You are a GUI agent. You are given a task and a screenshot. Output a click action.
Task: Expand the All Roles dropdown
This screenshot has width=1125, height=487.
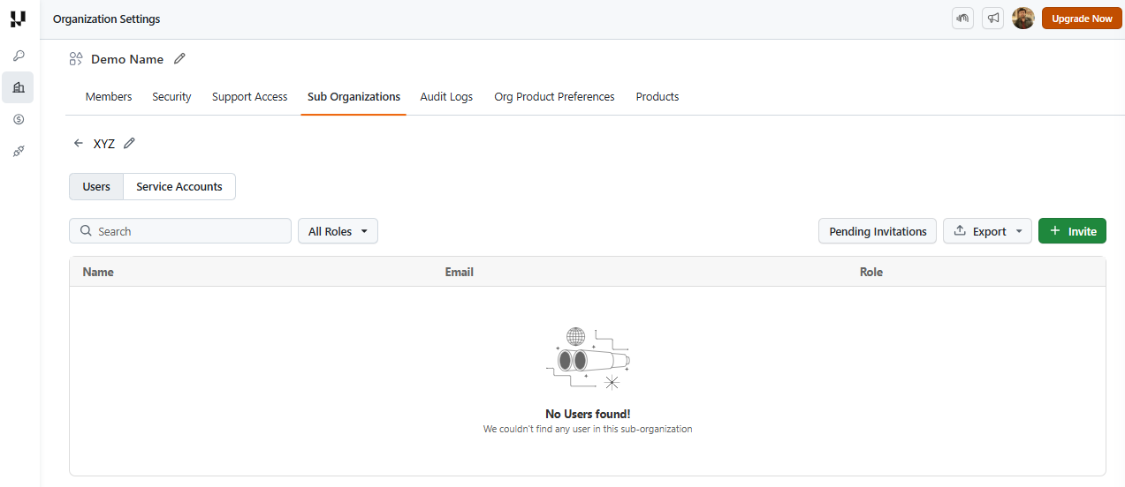tap(338, 231)
